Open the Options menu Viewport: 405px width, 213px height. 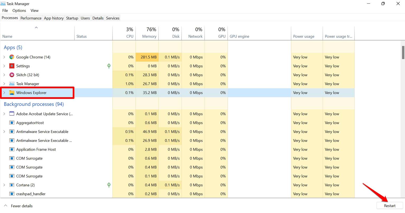tap(19, 11)
